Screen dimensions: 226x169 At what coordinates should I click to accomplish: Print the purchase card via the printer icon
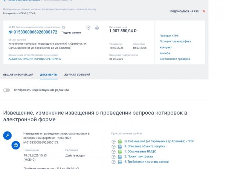[x=97, y=27]
